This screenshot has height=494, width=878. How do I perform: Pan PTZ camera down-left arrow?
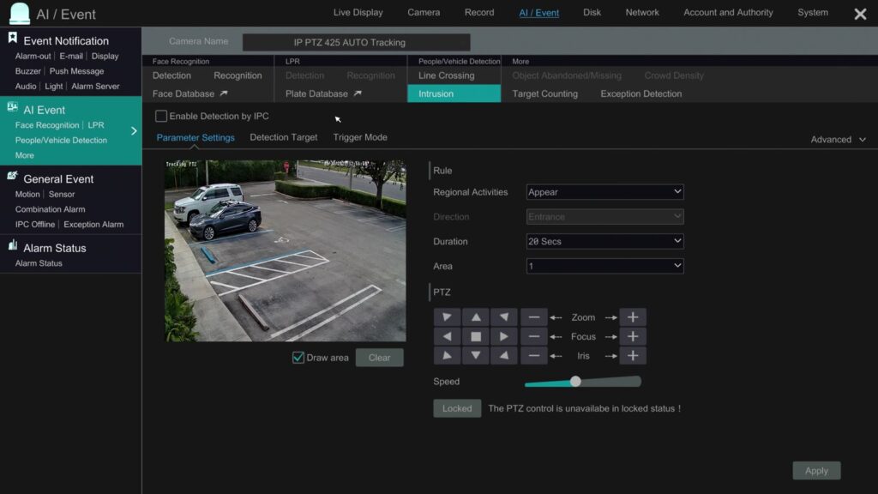point(447,356)
